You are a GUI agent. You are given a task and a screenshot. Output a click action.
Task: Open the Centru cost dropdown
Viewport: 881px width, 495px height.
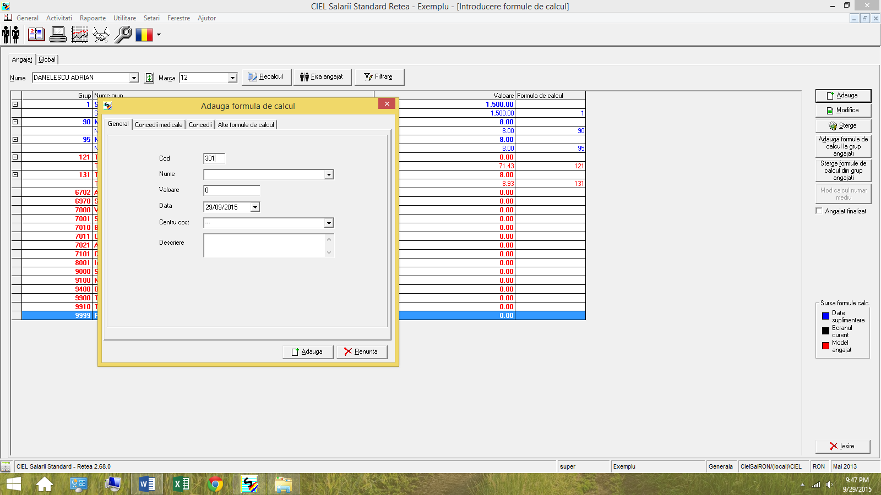pyautogui.click(x=329, y=223)
